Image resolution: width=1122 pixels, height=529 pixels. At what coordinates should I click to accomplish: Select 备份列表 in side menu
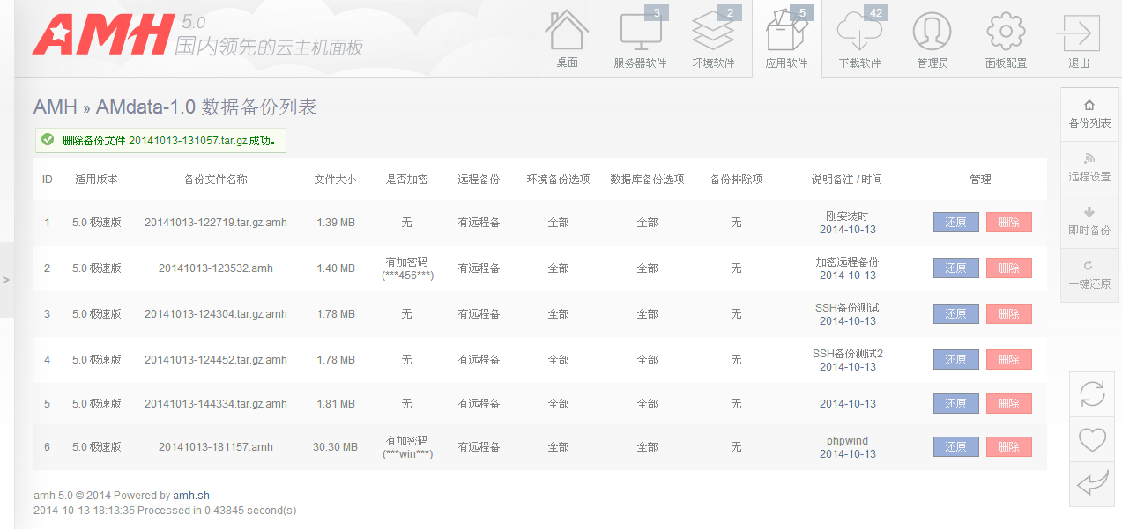coord(1089,114)
